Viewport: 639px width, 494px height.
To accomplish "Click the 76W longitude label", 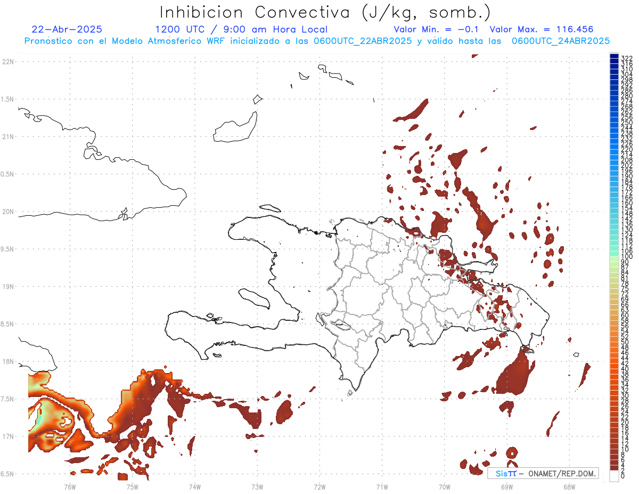I will pyautogui.click(x=70, y=487).
